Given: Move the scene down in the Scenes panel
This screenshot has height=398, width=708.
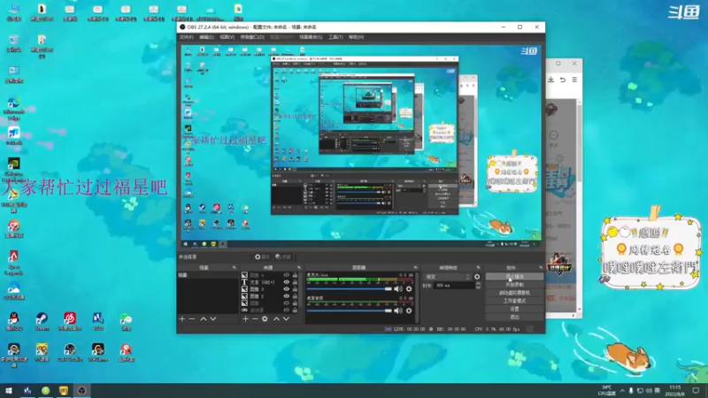Looking at the screenshot, I should [213, 319].
